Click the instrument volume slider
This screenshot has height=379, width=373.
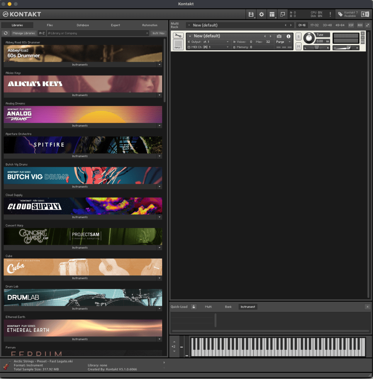pyautogui.click(x=346, y=48)
